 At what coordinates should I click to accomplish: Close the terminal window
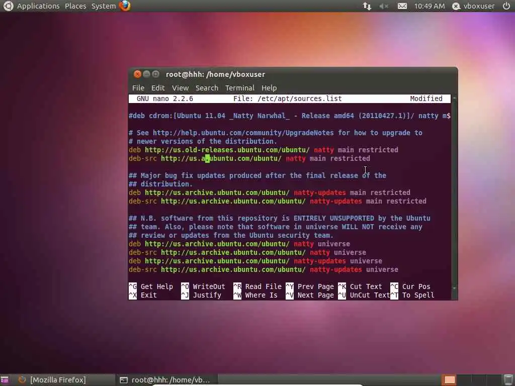point(138,74)
